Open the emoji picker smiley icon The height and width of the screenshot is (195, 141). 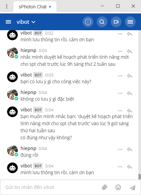[x=118, y=187]
